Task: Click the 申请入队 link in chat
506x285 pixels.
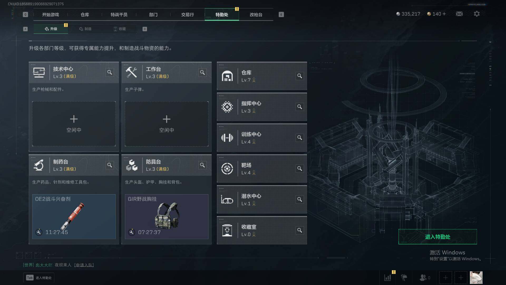Action: click(x=84, y=265)
